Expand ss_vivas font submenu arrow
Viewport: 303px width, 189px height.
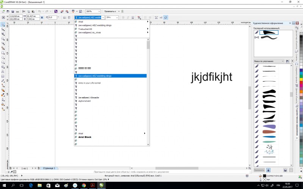(x=148, y=33)
